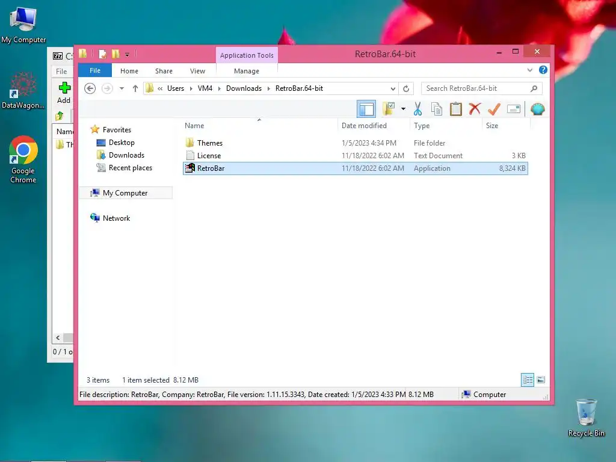This screenshot has width=616, height=462.
Task: Go back with the back arrow
Action: click(x=90, y=88)
